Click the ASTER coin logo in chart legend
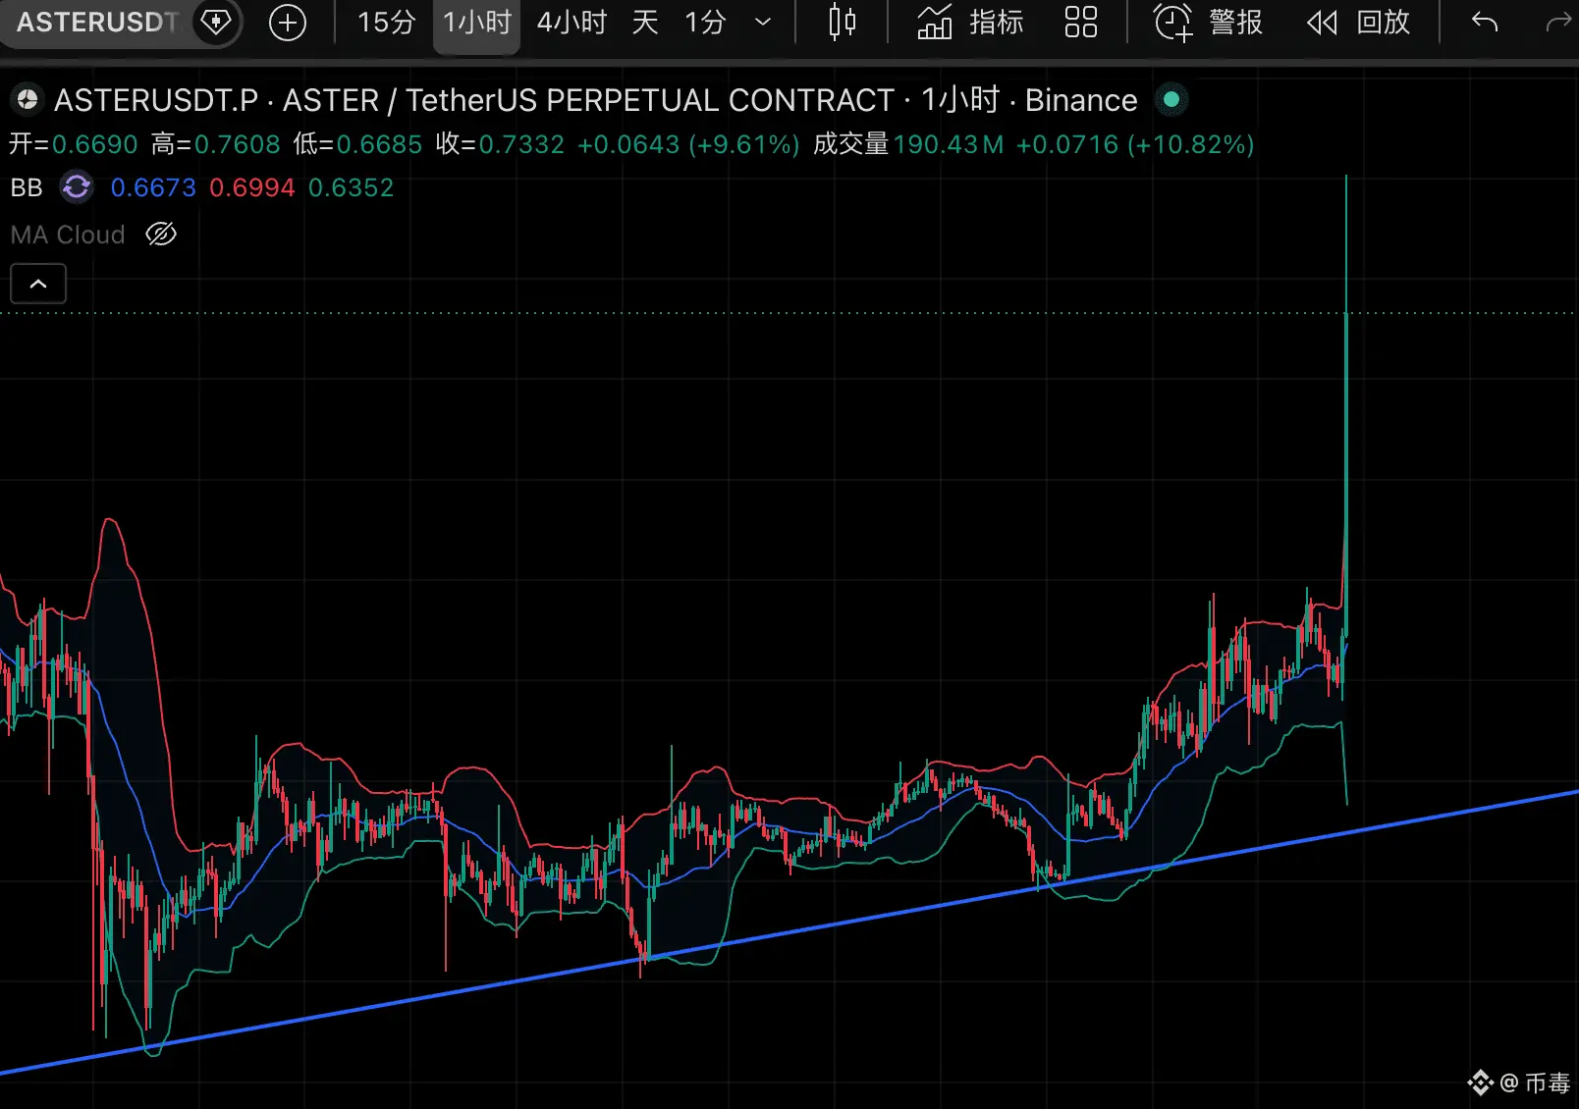The height and width of the screenshot is (1109, 1579). pos(27,100)
